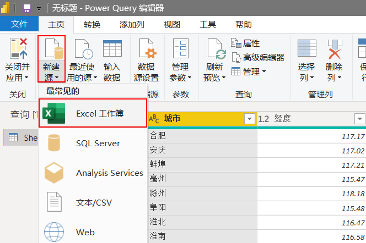Open the quick access toolbar dropdown
Image resolution: width=366 pixels, height=243 pixels.
point(39,9)
